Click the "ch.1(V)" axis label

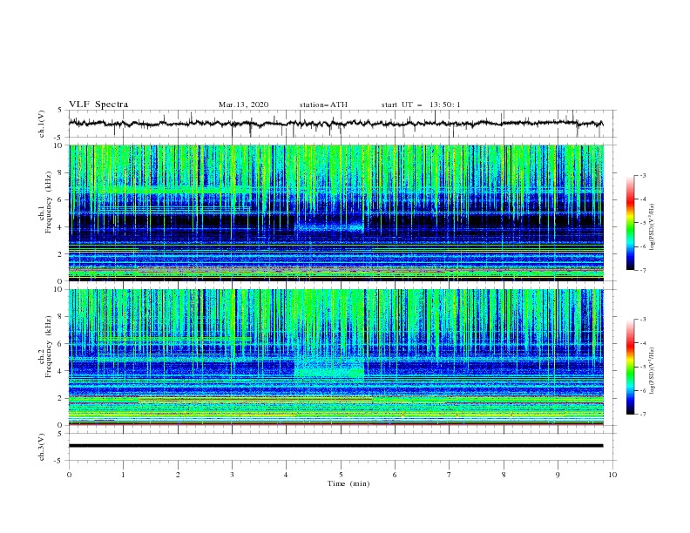pyautogui.click(x=42, y=124)
